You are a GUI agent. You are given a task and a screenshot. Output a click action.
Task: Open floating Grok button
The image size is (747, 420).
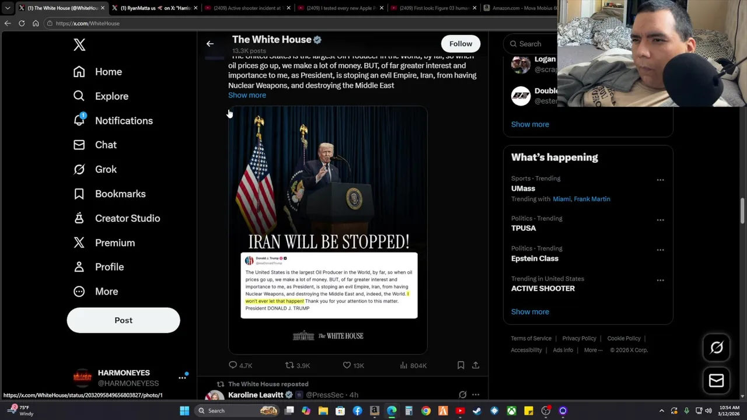716,348
